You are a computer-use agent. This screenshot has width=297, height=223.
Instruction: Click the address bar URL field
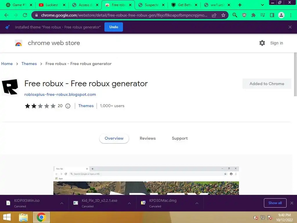point(124,15)
